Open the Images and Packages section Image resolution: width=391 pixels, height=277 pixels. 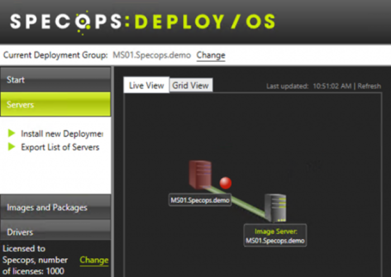pyautogui.click(x=55, y=207)
